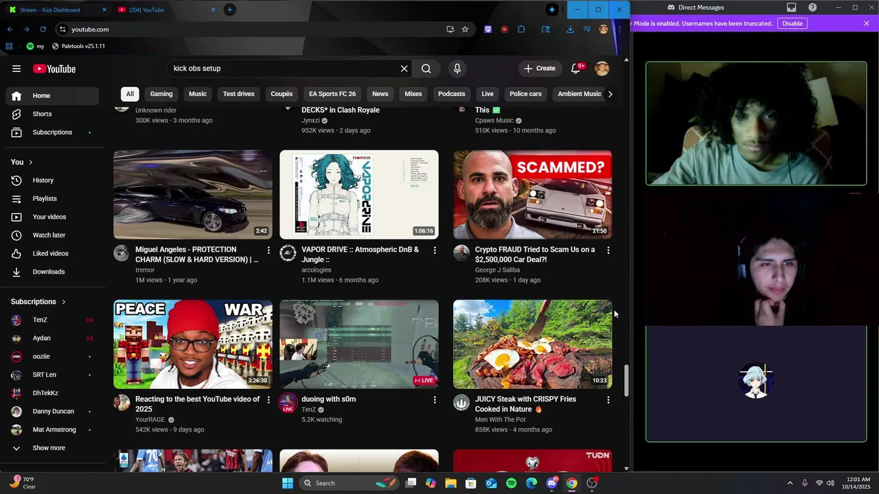Image resolution: width=879 pixels, height=494 pixels.
Task: Open Downloads in the sidebar
Action: tap(52, 272)
